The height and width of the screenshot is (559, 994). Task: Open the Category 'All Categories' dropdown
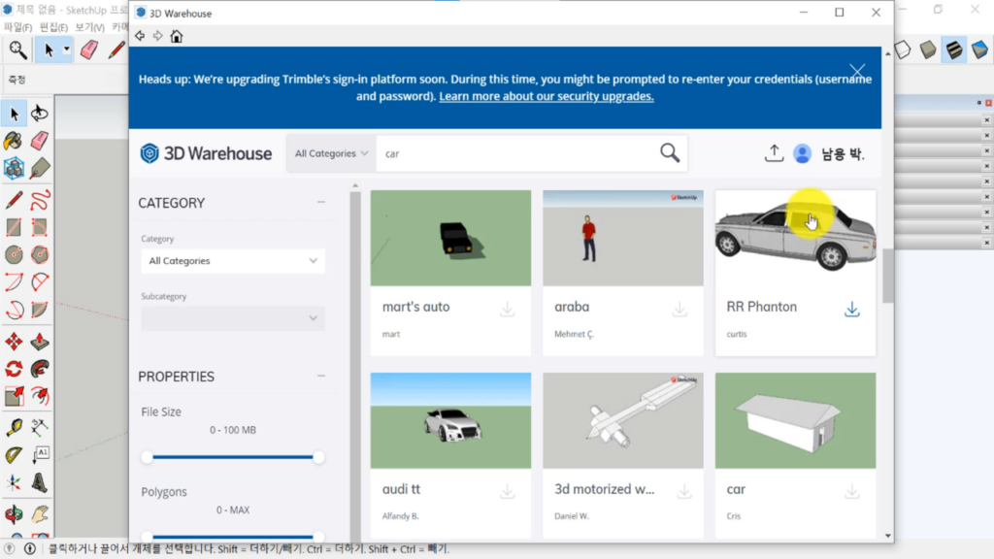pos(233,260)
